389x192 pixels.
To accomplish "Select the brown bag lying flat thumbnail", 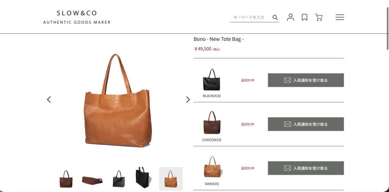I will (x=92, y=180).
